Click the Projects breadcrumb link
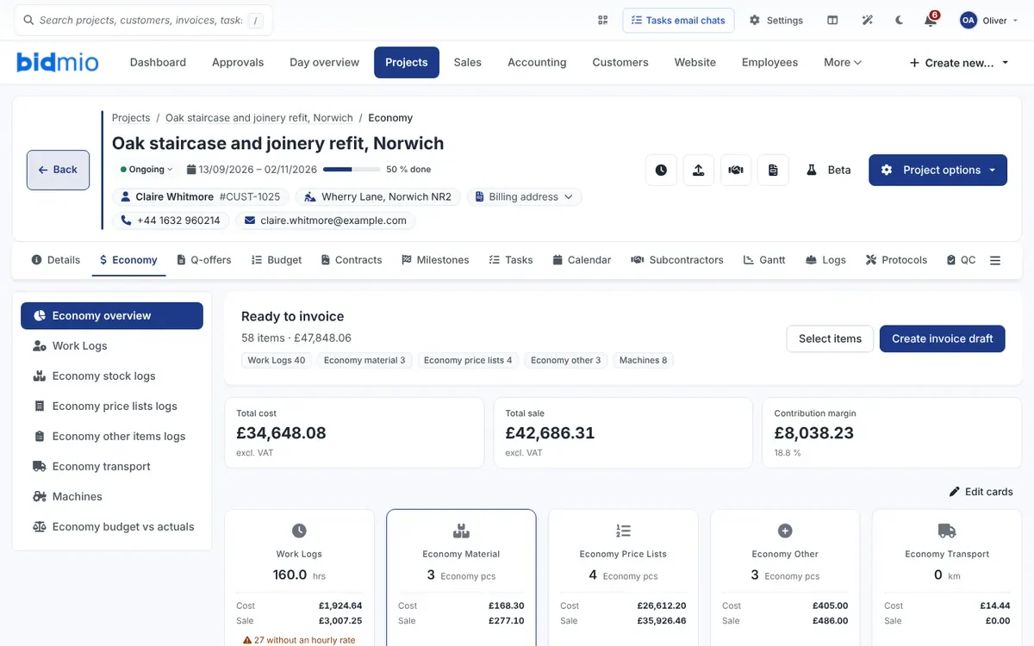Screen dimensions: 1034x646 (x=131, y=118)
